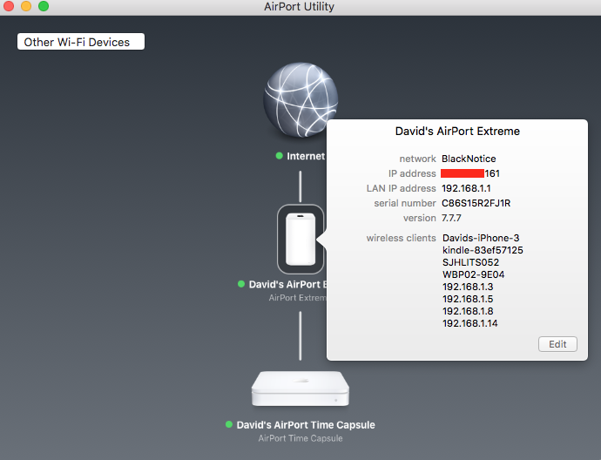
Task: Select wireless client WBP02-9E04
Action: (x=473, y=274)
